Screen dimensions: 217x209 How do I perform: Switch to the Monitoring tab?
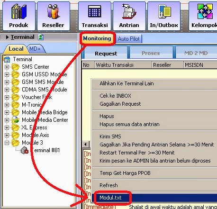click(97, 38)
